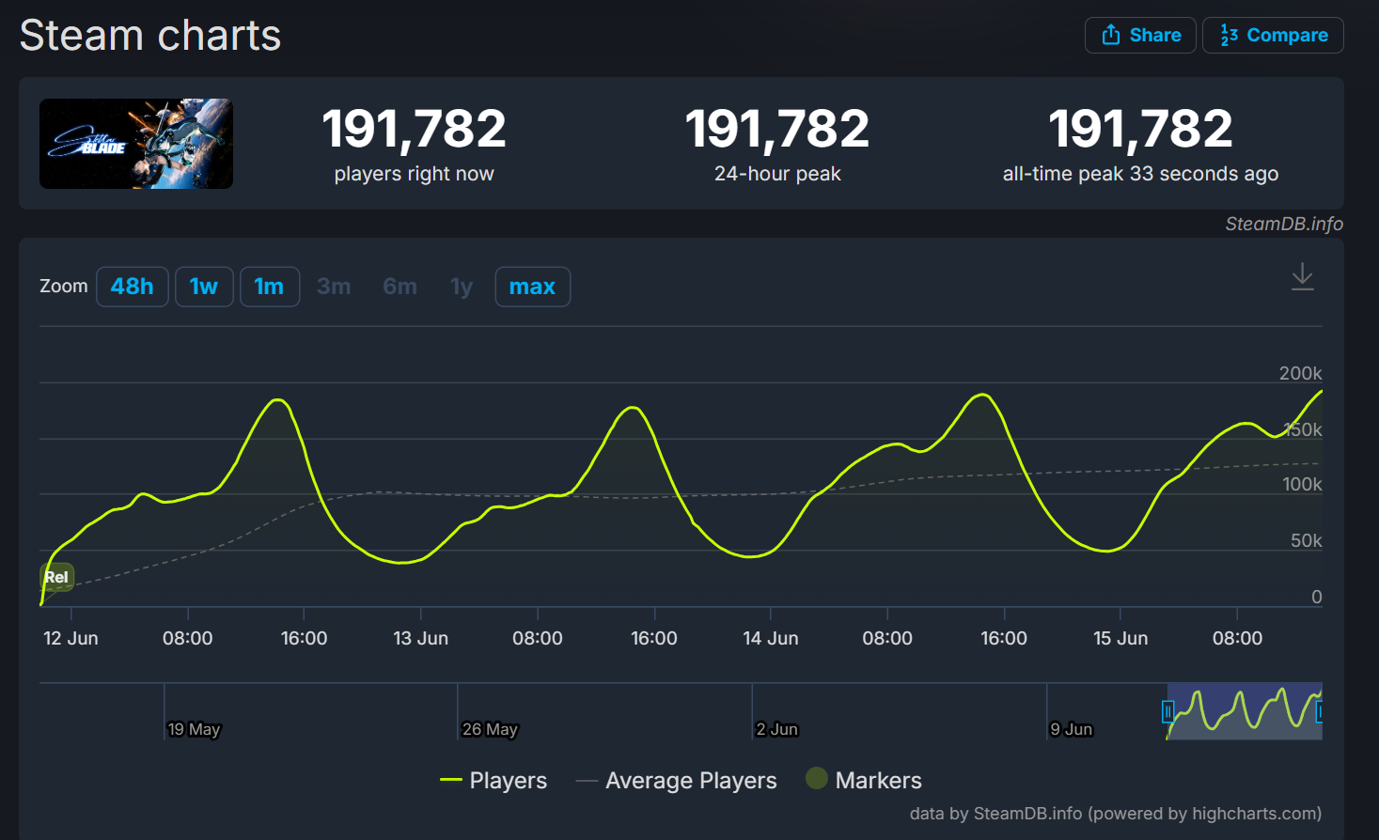The height and width of the screenshot is (840, 1379).
Task: Click the 191,782 players right now value
Action: coord(414,129)
